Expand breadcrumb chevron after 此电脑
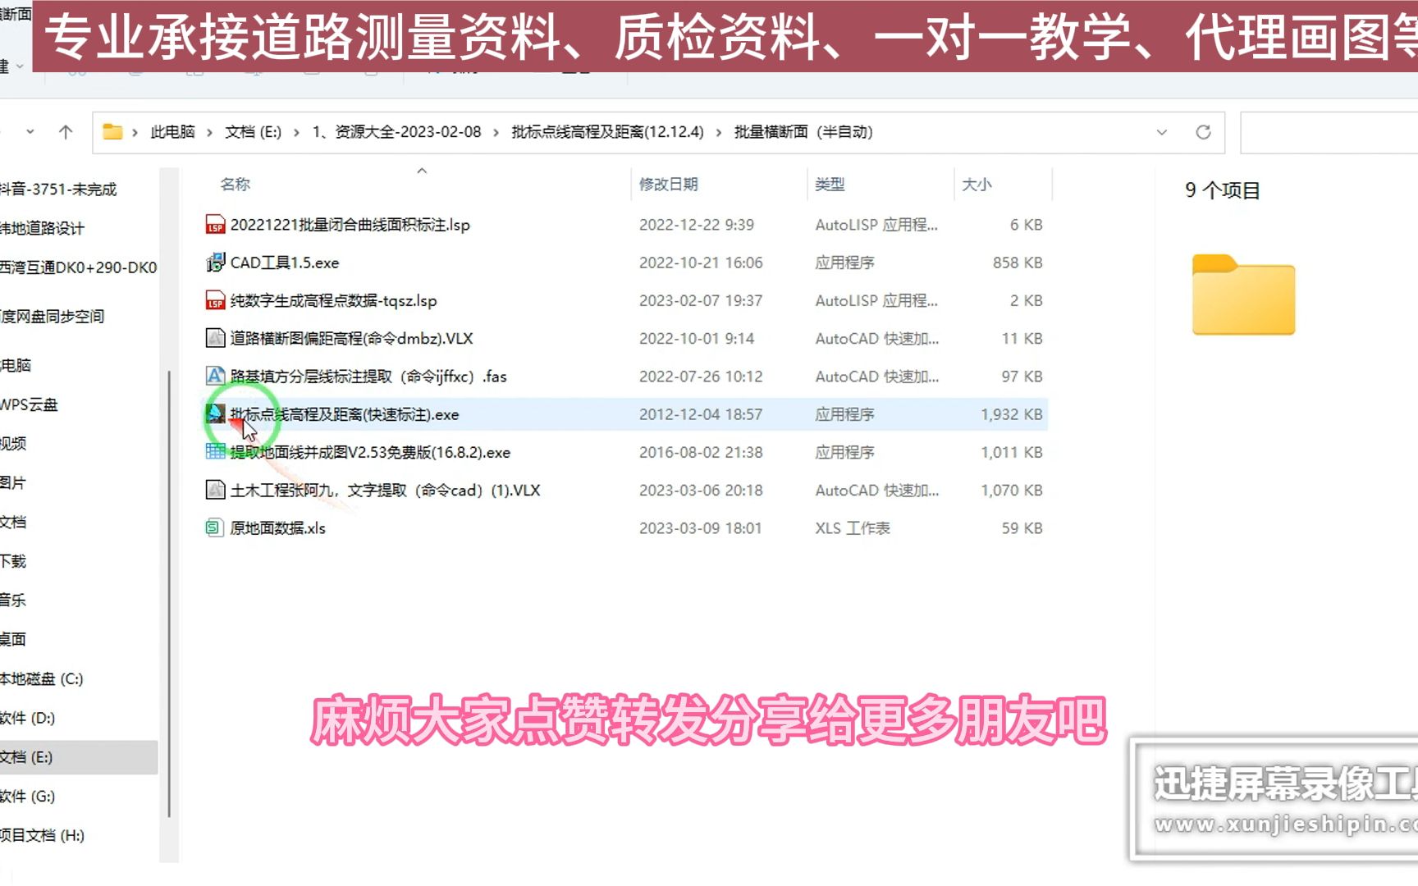This screenshot has height=886, width=1418. (210, 132)
